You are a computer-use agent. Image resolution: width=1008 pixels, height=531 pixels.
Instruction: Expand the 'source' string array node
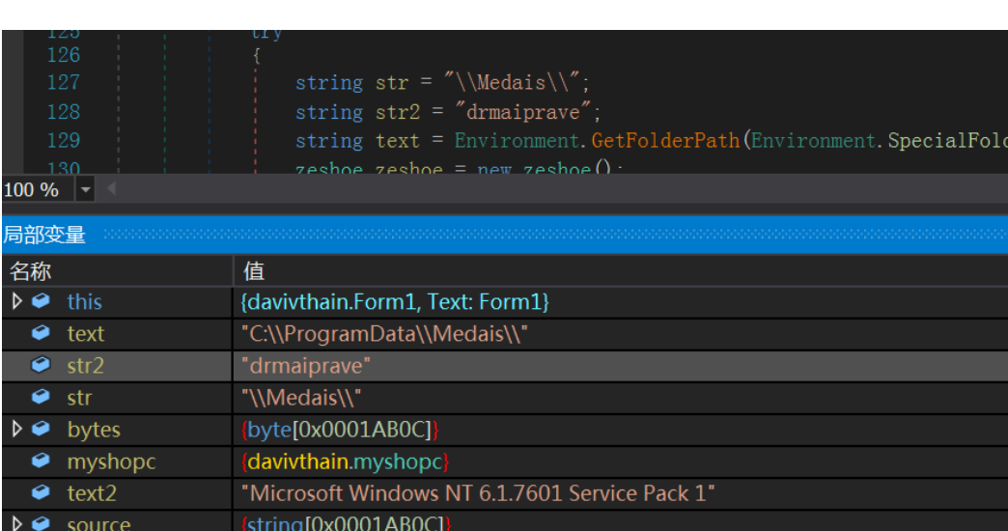tap(17, 523)
